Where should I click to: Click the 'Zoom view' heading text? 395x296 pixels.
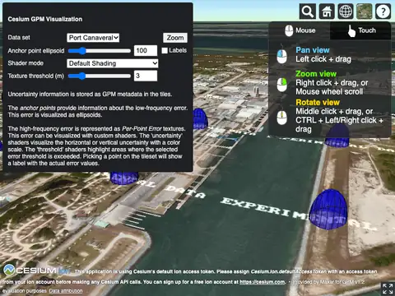pyautogui.click(x=316, y=74)
